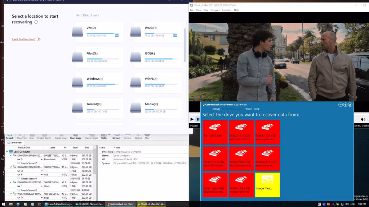The width and height of the screenshot is (369, 207).
Task: Pick the Media(L:) drive for recovery
Action: point(156,108)
